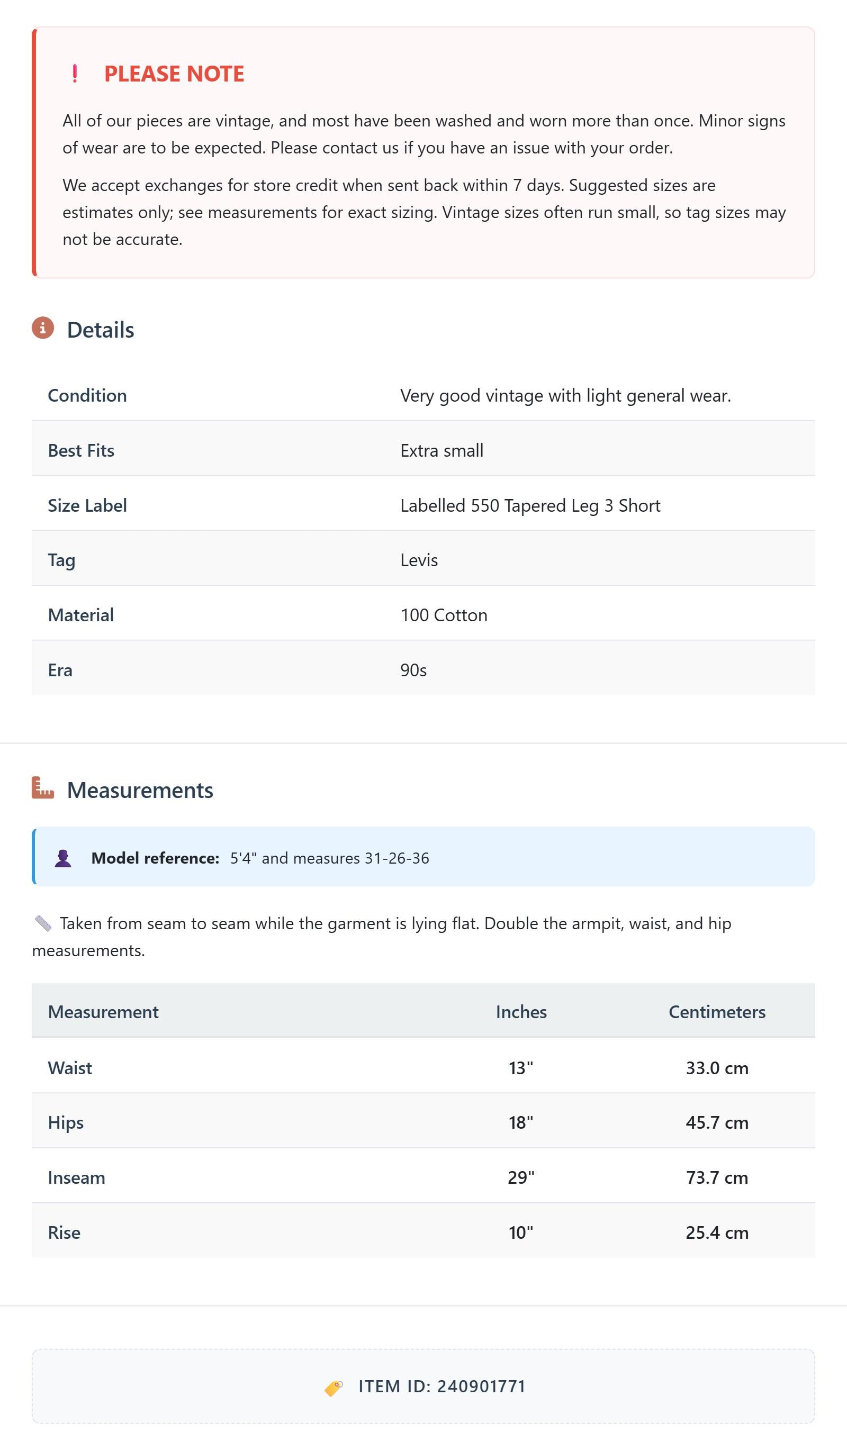Click the model reference person icon
Image resolution: width=847 pixels, height=1451 pixels.
(63, 858)
